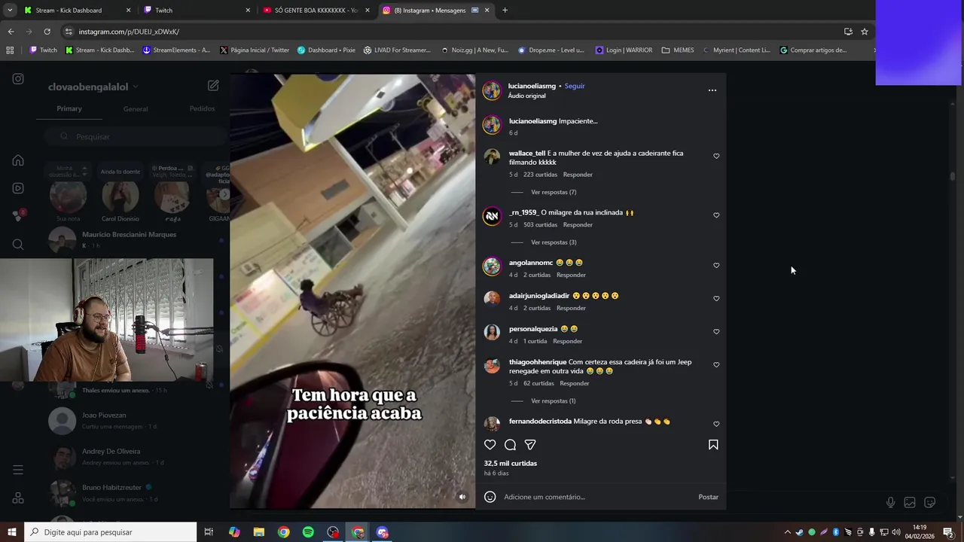The image size is (964, 542).
Task: Open the Chrome tab search dropdown arrow
Action: coord(10,11)
